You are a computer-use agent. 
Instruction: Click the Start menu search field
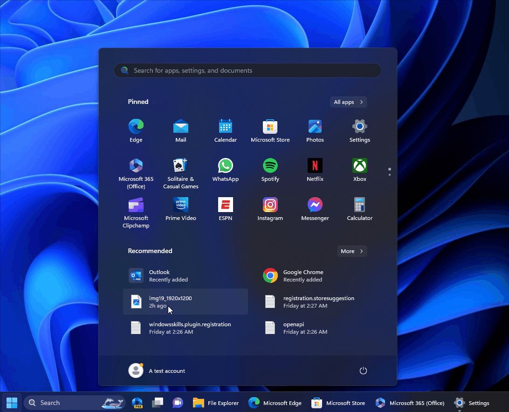[248, 70]
